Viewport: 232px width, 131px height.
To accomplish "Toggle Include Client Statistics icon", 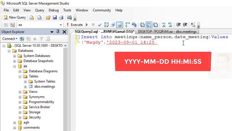I will pos(134,25).
